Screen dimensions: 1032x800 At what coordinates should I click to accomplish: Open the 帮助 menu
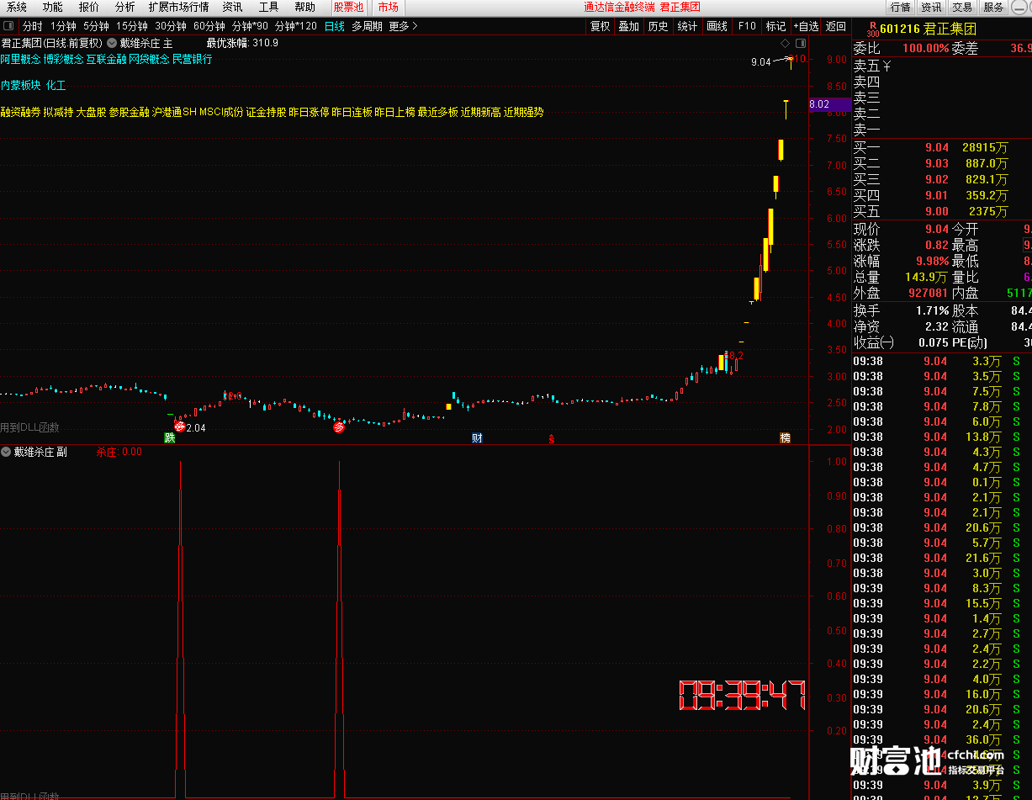coord(304,7)
